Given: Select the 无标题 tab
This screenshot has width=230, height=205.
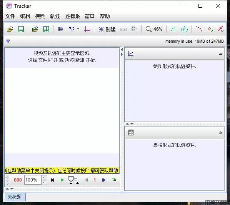Looking at the screenshot, I should pyautogui.click(x=15, y=197).
